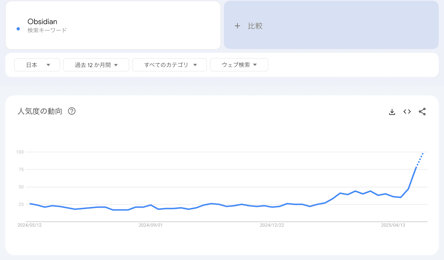
Task: Click the 人気度の動向 chart title
Action: (x=40, y=111)
